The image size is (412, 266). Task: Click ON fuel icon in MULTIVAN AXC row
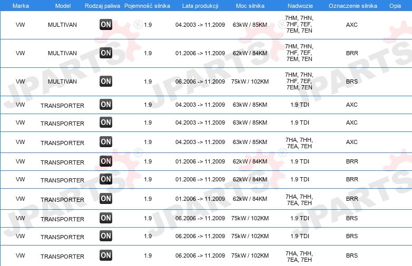106,25
